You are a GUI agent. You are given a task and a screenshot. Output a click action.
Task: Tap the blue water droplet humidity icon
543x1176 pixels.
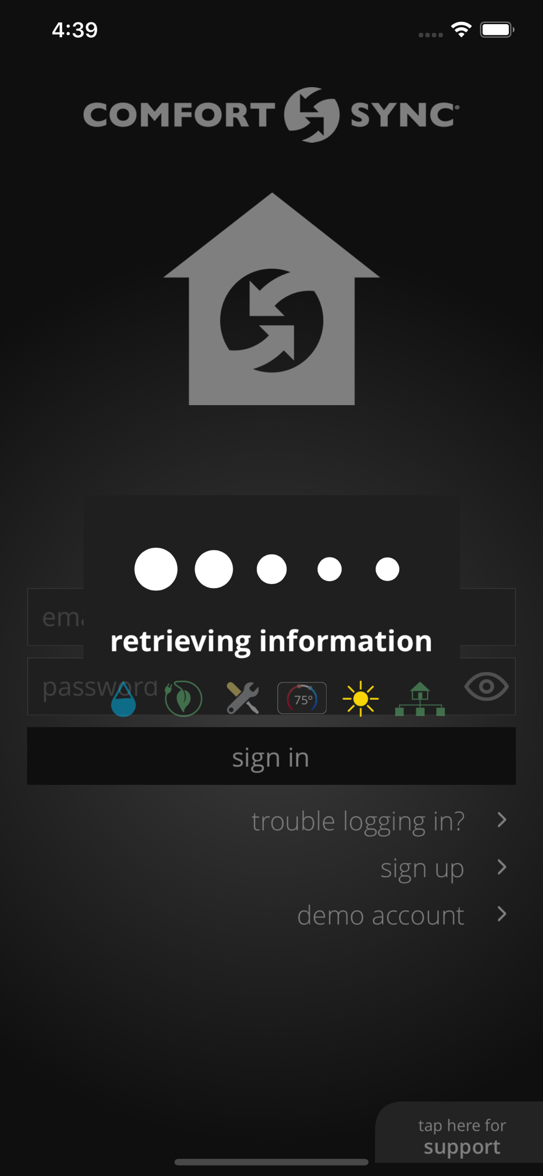click(x=123, y=699)
